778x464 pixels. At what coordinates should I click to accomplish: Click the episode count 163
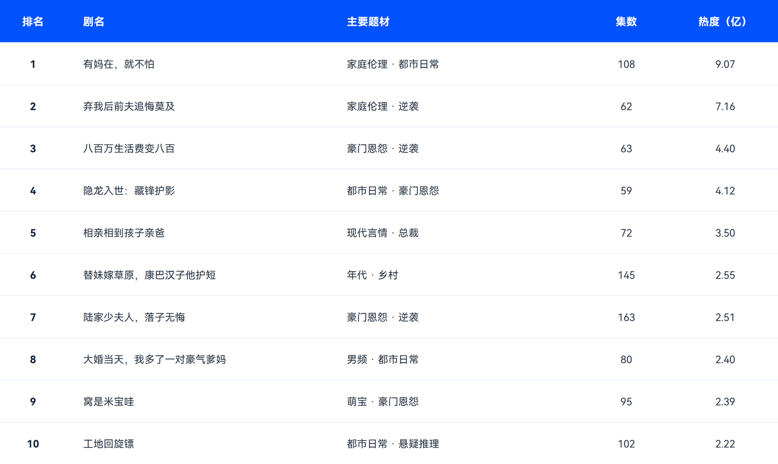click(x=626, y=318)
